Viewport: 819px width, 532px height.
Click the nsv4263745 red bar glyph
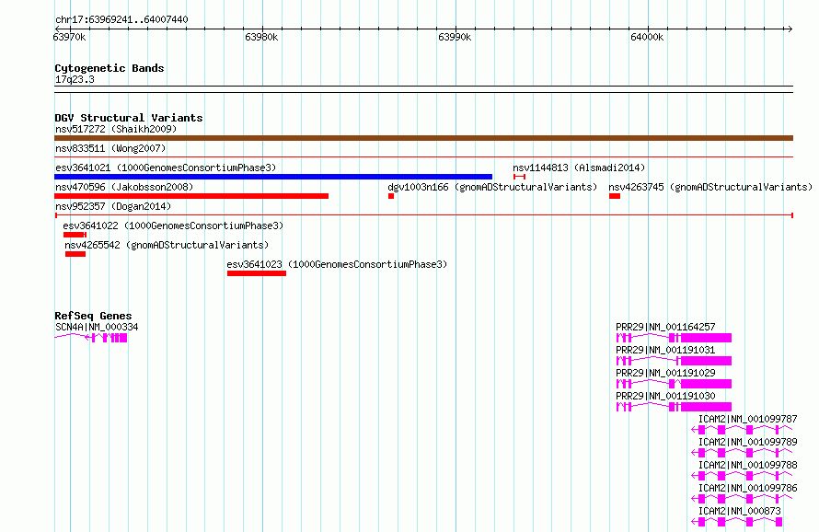(x=615, y=196)
